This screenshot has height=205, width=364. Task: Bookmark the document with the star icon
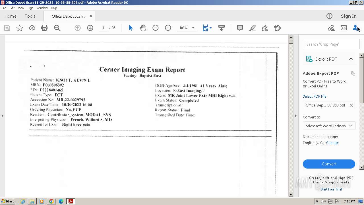point(20,28)
